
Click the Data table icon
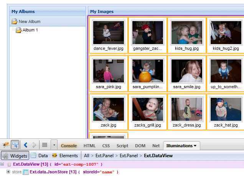tap(33, 155)
